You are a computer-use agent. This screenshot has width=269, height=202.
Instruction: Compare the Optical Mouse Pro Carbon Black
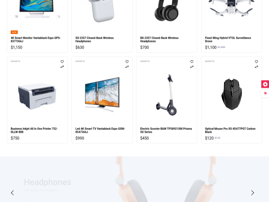256,67
